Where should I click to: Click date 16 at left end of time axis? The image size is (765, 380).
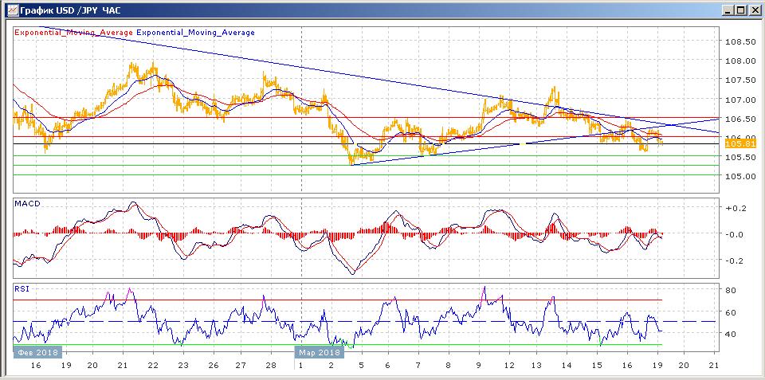(35, 364)
